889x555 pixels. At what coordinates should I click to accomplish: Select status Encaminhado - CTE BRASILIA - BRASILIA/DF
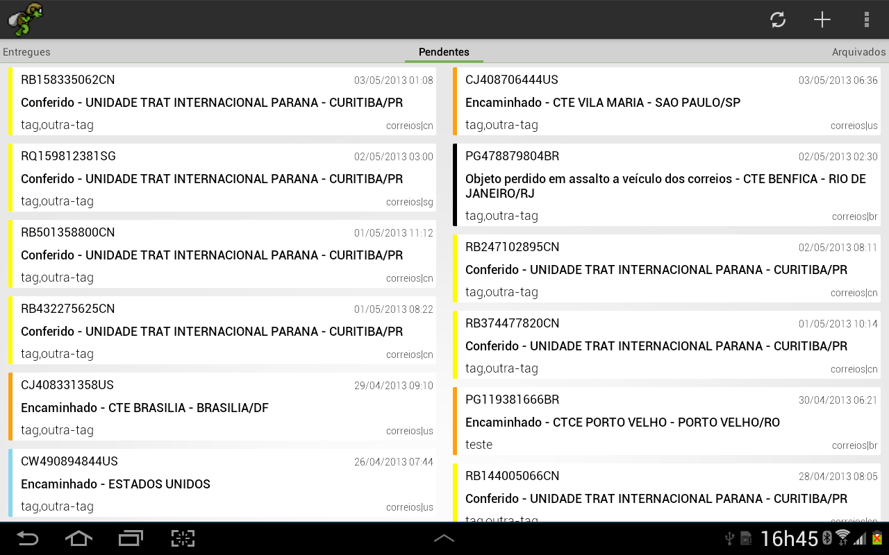[144, 408]
